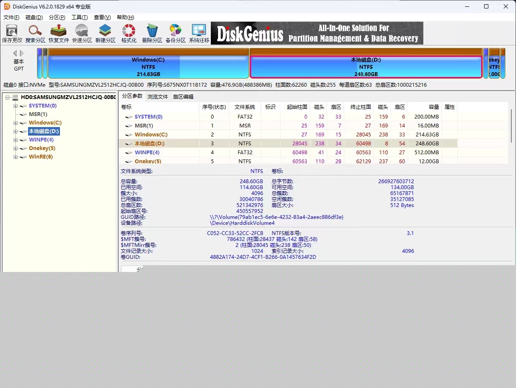Expand the SYSTEM(0) tree node

point(16,106)
